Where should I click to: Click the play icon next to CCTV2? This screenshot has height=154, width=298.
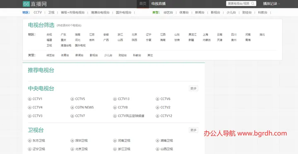tap(157, 107)
